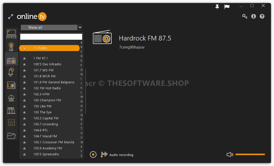The height and width of the screenshot is (166, 274).
Task: Play station 104.7 Island FM
Action: (x=45, y=136)
